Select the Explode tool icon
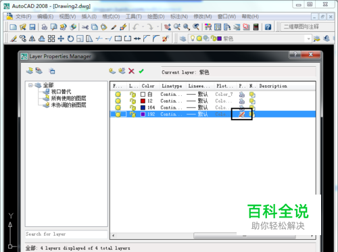Image resolution: width=338 pixels, height=252 pixels. [166, 39]
